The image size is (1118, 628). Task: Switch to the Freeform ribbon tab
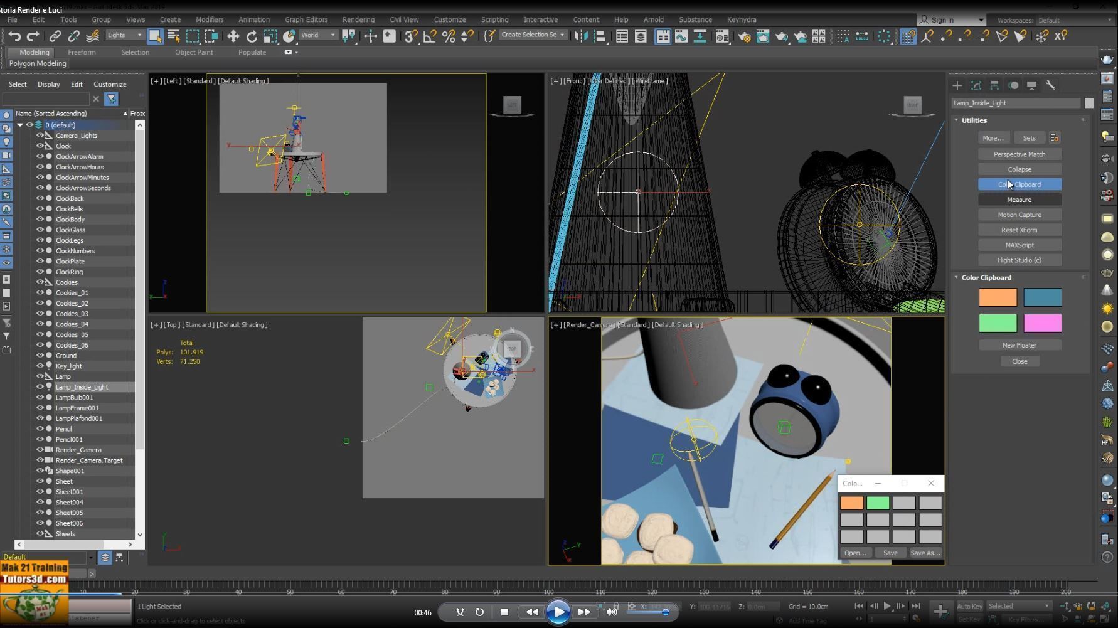tap(82, 53)
